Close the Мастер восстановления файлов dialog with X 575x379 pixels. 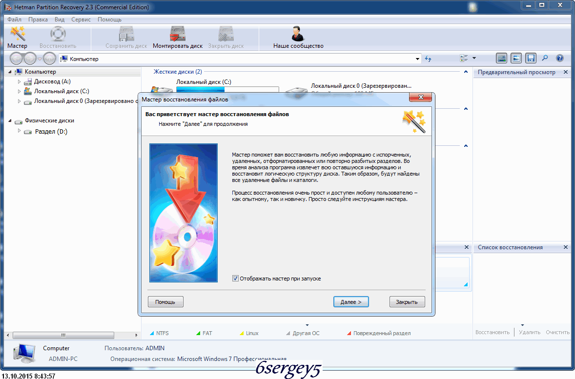pos(421,97)
